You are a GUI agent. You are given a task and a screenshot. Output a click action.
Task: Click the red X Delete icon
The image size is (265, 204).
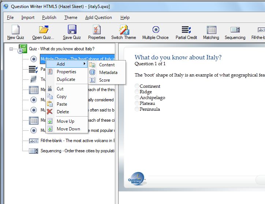coord(50,111)
